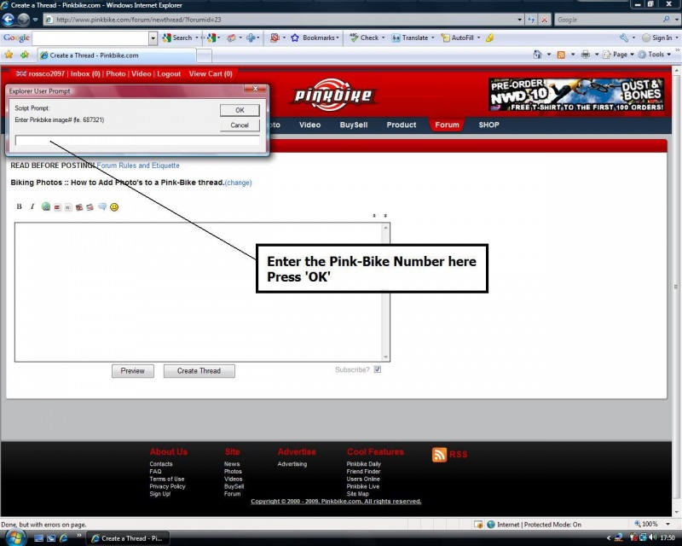Go back with the browser back arrow

click(9, 20)
